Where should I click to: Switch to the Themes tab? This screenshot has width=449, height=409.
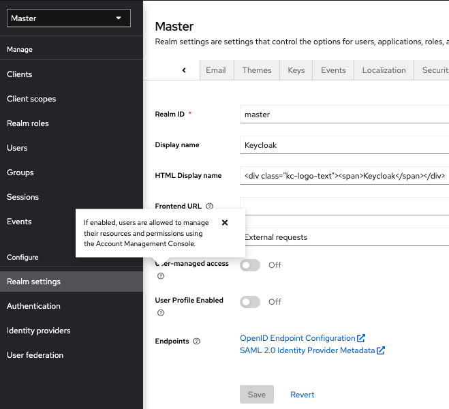257,70
